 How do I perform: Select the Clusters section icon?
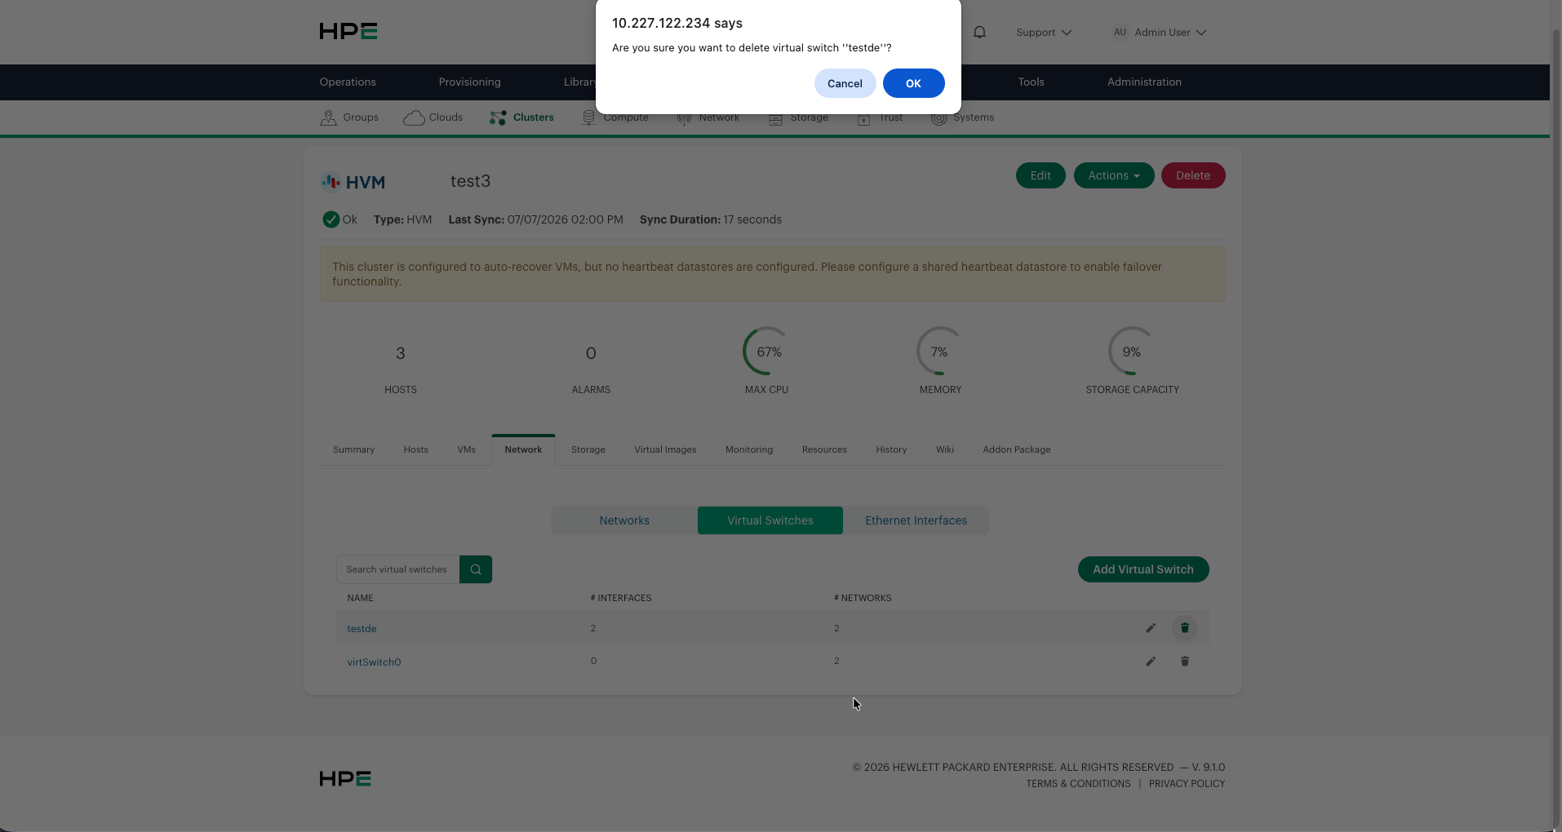pyautogui.click(x=498, y=117)
